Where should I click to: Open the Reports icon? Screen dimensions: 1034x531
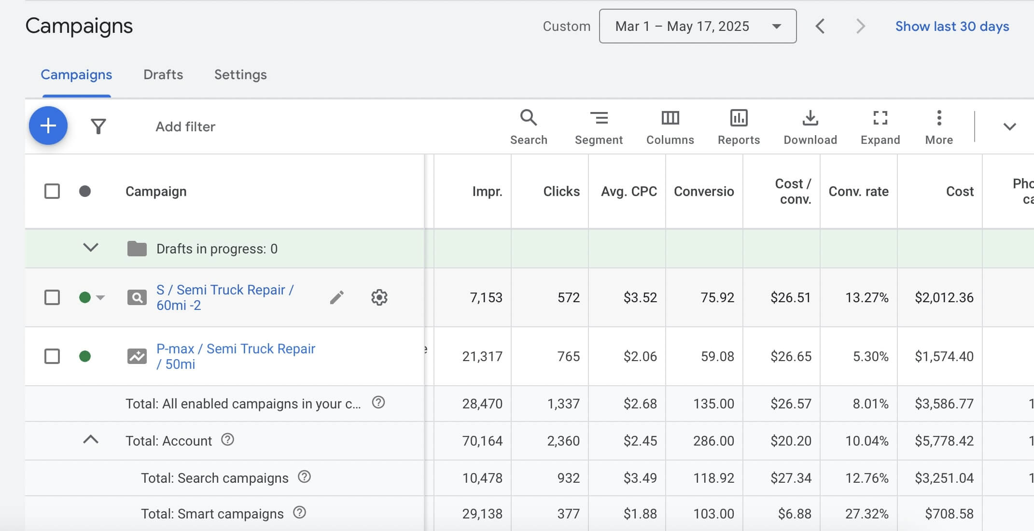[739, 127]
